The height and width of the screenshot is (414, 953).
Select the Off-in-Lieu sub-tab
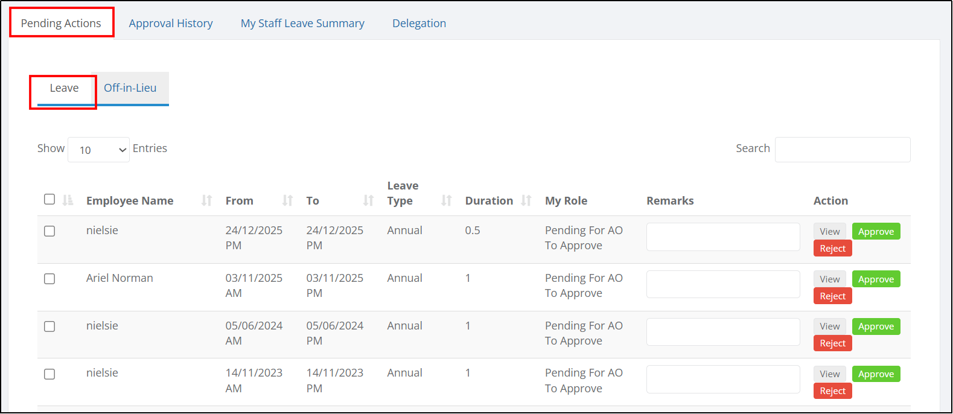tap(130, 88)
